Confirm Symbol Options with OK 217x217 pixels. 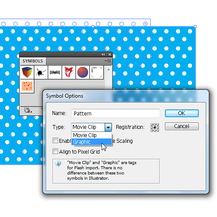tap(182, 113)
